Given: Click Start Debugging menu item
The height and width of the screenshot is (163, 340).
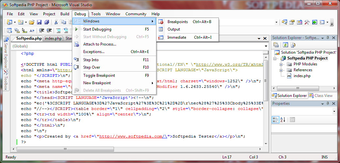Looking at the screenshot, I should (x=114, y=29).
